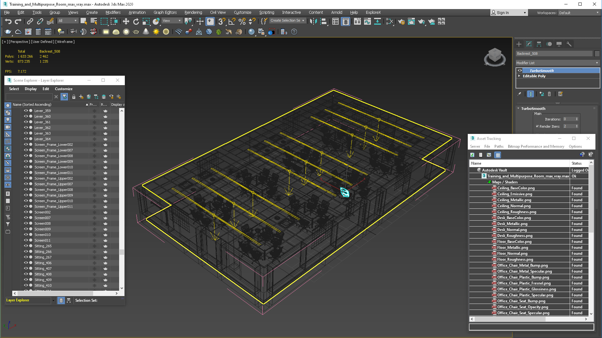Image resolution: width=602 pixels, height=338 pixels.
Task: Open the Sign In dropdown arrow
Action: pos(525,13)
